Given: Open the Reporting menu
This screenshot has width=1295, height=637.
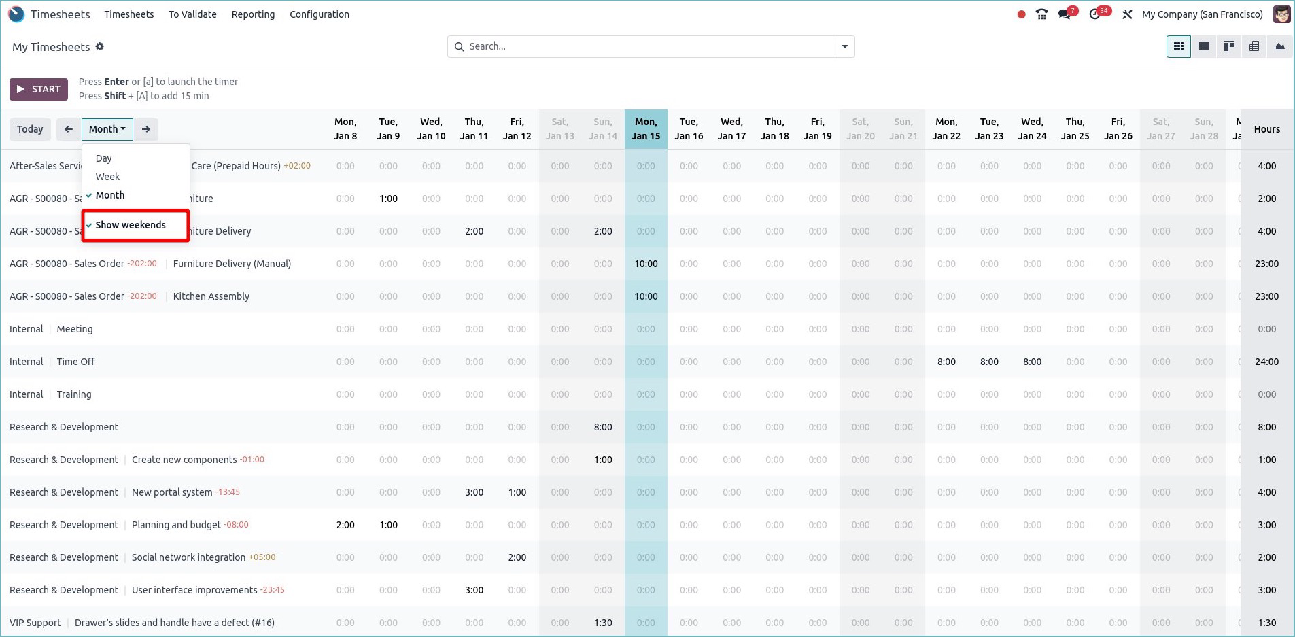Looking at the screenshot, I should (x=253, y=14).
